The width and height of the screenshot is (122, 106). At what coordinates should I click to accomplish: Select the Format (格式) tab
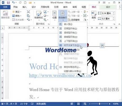(94, 7)
